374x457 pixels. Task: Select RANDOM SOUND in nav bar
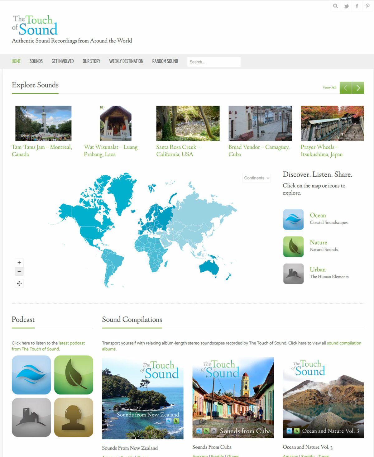point(165,61)
